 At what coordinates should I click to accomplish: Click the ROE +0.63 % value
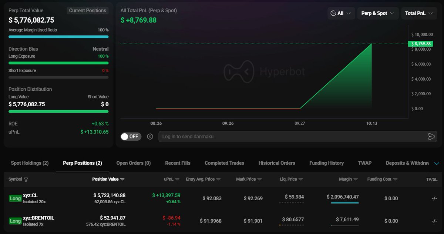(100, 124)
